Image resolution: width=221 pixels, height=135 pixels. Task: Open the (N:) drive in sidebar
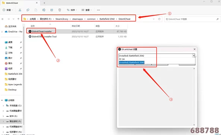coord(14,132)
